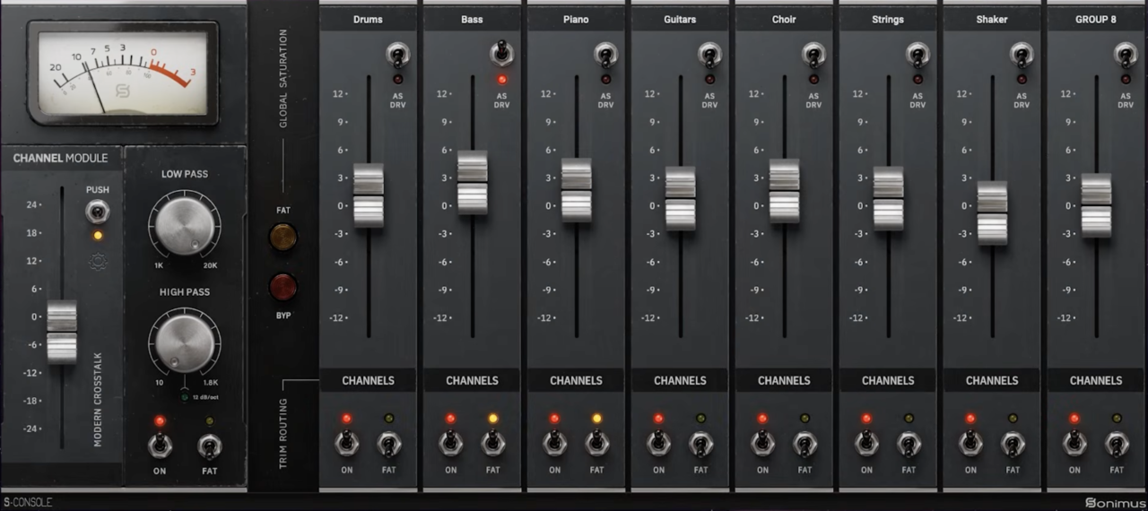Open the GROUP 8 CHANNELS routing button
The height and width of the screenshot is (511, 1148).
tap(1096, 380)
